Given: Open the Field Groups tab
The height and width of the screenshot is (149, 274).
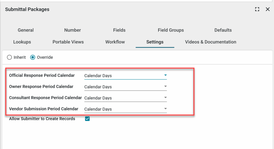Looking at the screenshot, I should click(171, 30).
